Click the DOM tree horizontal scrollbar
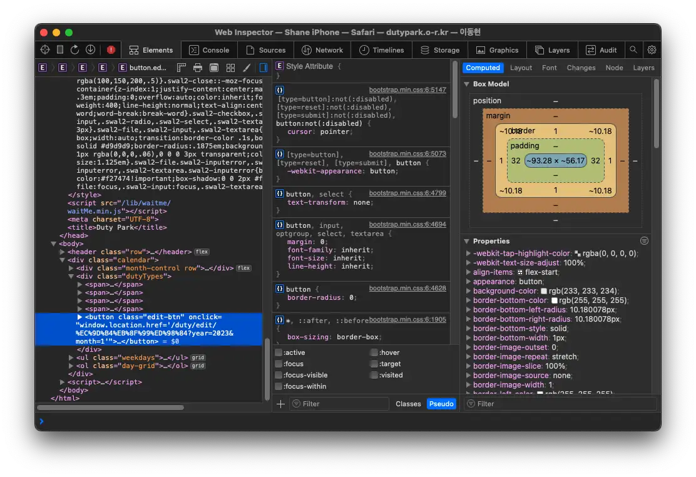 [111, 408]
